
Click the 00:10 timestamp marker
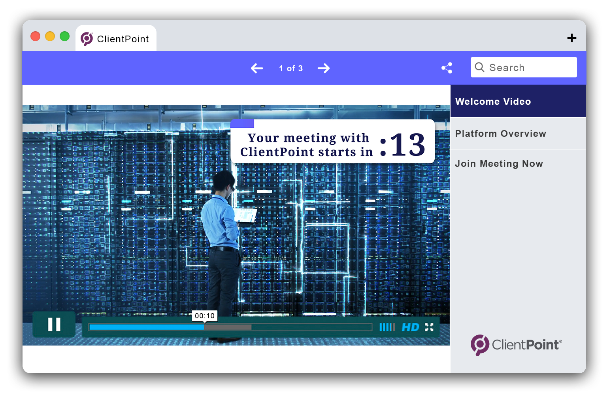[x=205, y=316]
